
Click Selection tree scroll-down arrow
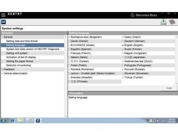point(66,116)
